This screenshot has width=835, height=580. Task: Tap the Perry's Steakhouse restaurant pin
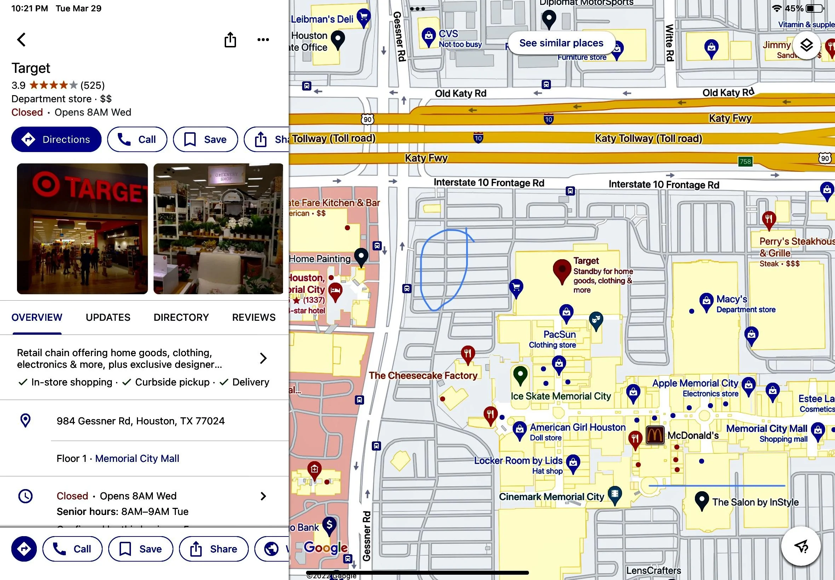[x=769, y=221]
